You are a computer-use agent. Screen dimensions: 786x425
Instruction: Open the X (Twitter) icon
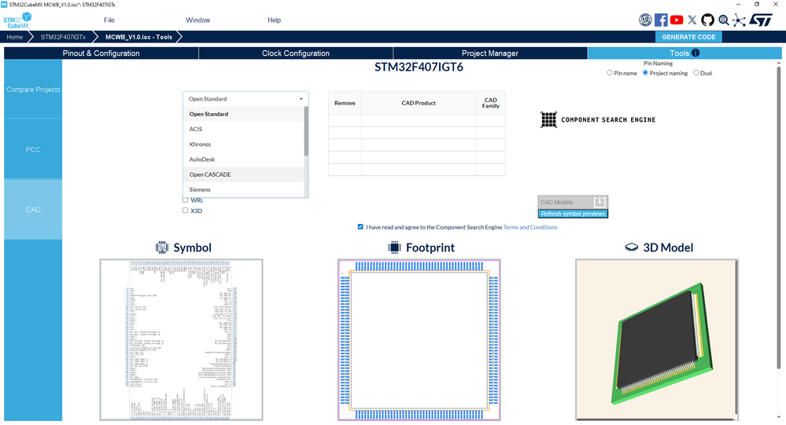pos(692,20)
